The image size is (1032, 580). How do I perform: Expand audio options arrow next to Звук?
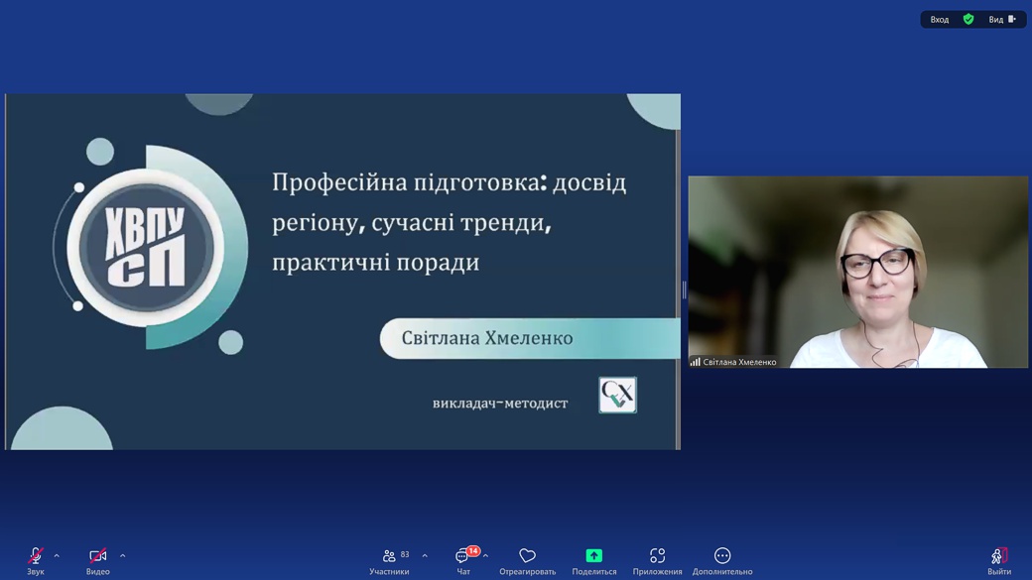[57, 556]
